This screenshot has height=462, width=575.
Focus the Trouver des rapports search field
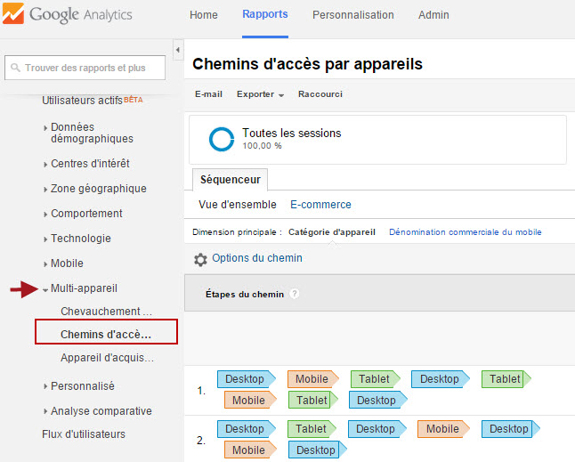click(x=85, y=68)
